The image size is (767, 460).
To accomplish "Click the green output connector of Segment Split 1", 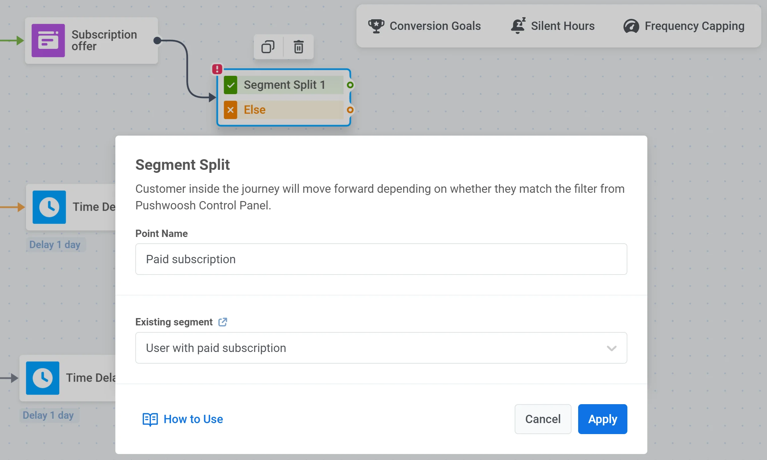I will coord(350,85).
